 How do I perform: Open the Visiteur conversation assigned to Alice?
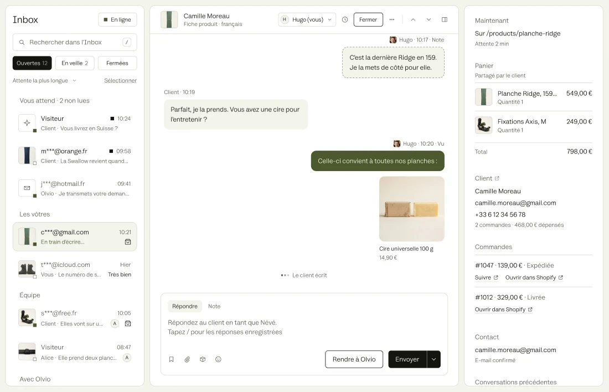tap(75, 352)
